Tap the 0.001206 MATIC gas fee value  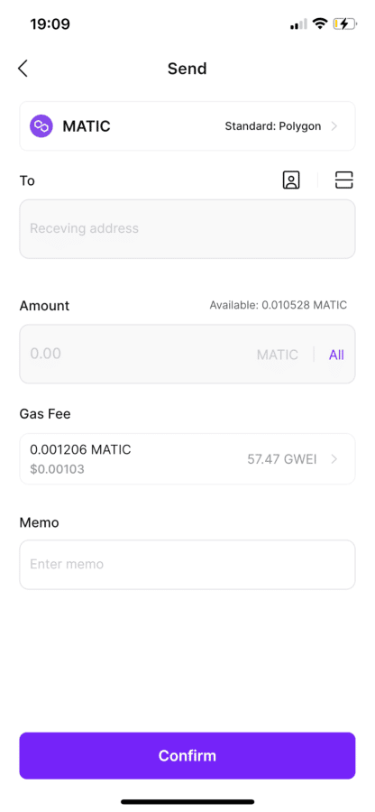[x=81, y=449]
